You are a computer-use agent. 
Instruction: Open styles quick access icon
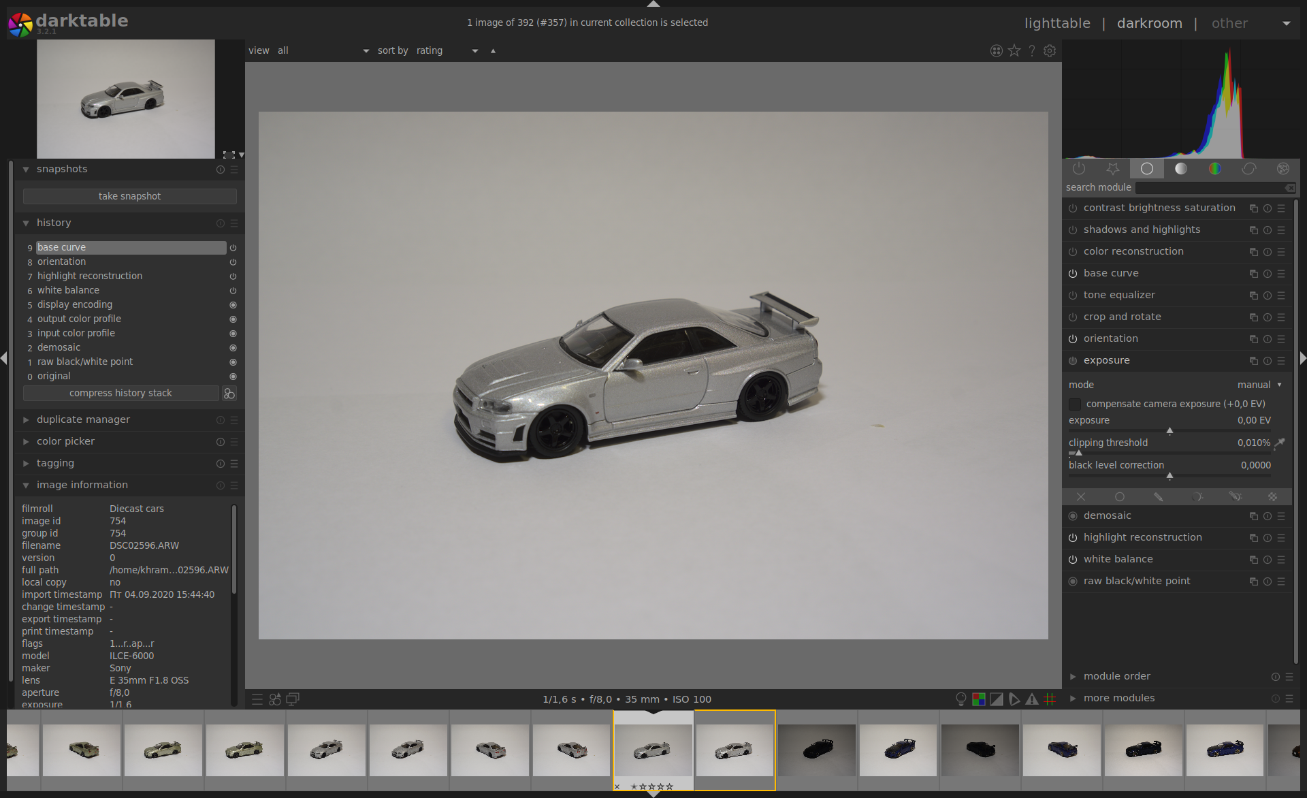click(x=275, y=699)
